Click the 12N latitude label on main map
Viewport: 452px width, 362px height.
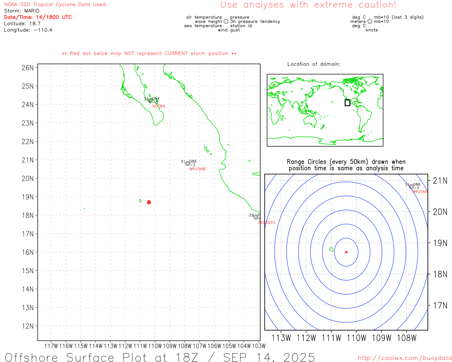pyautogui.click(x=28, y=326)
